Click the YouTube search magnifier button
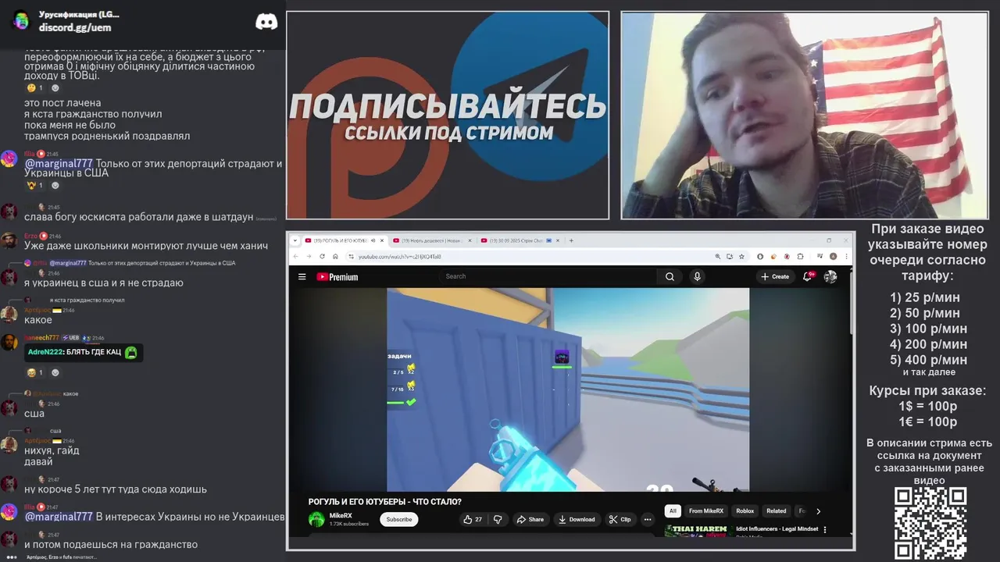Screen dimensions: 1000x562 [670, 276]
